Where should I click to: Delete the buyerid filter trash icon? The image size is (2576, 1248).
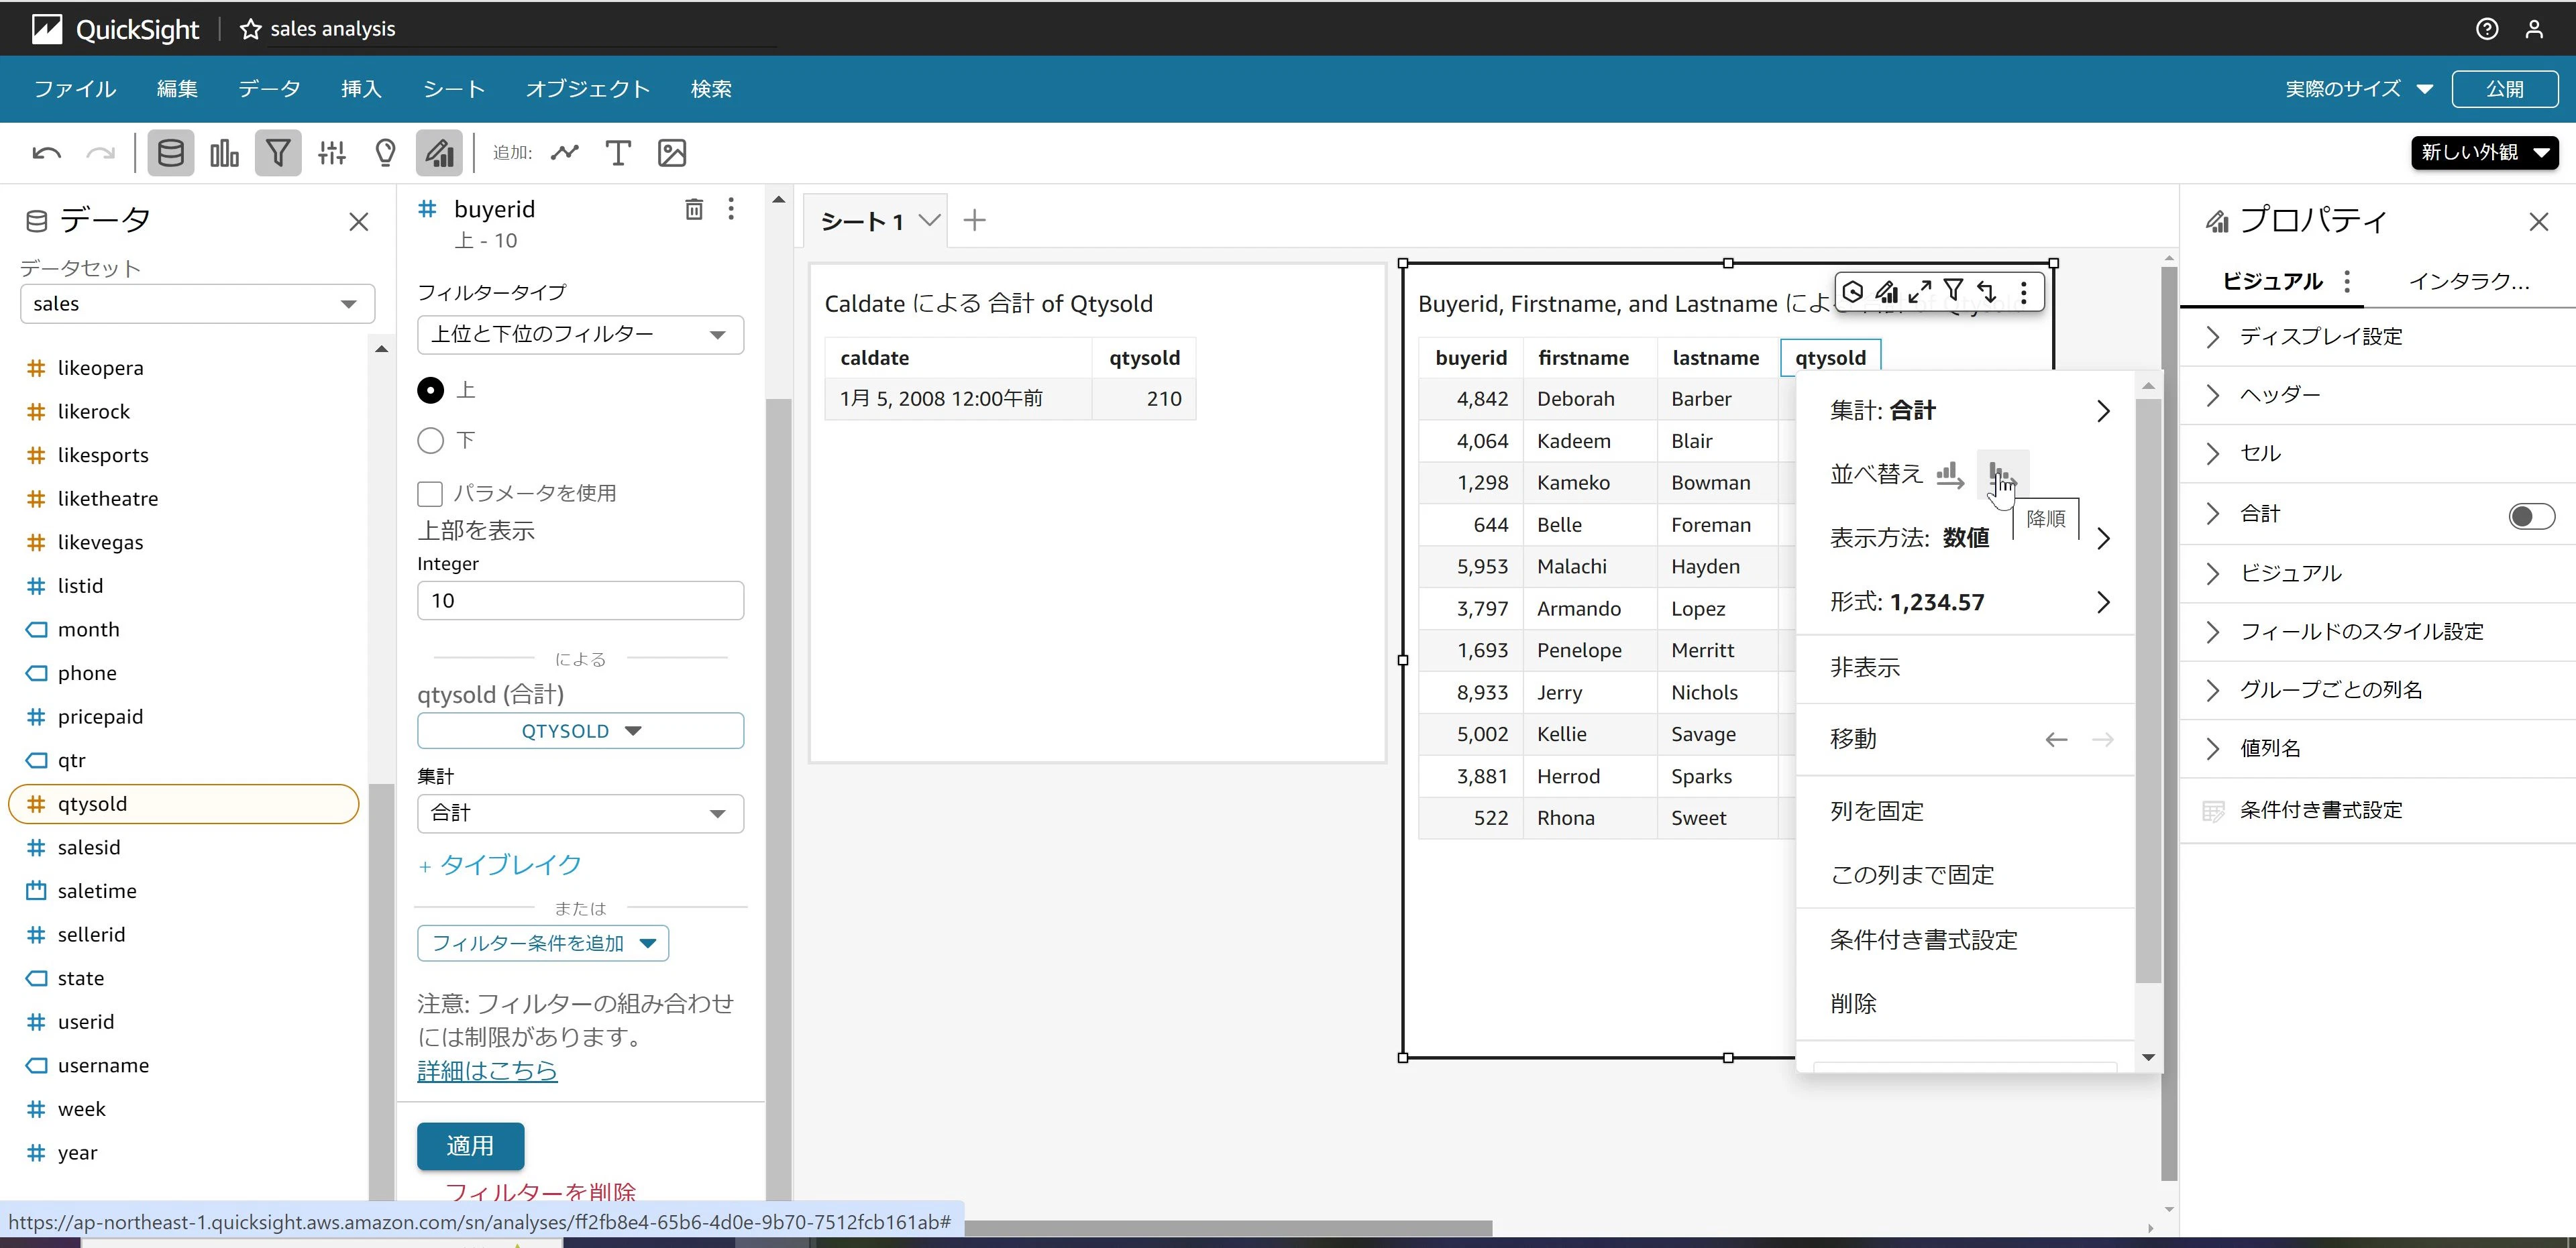[694, 209]
